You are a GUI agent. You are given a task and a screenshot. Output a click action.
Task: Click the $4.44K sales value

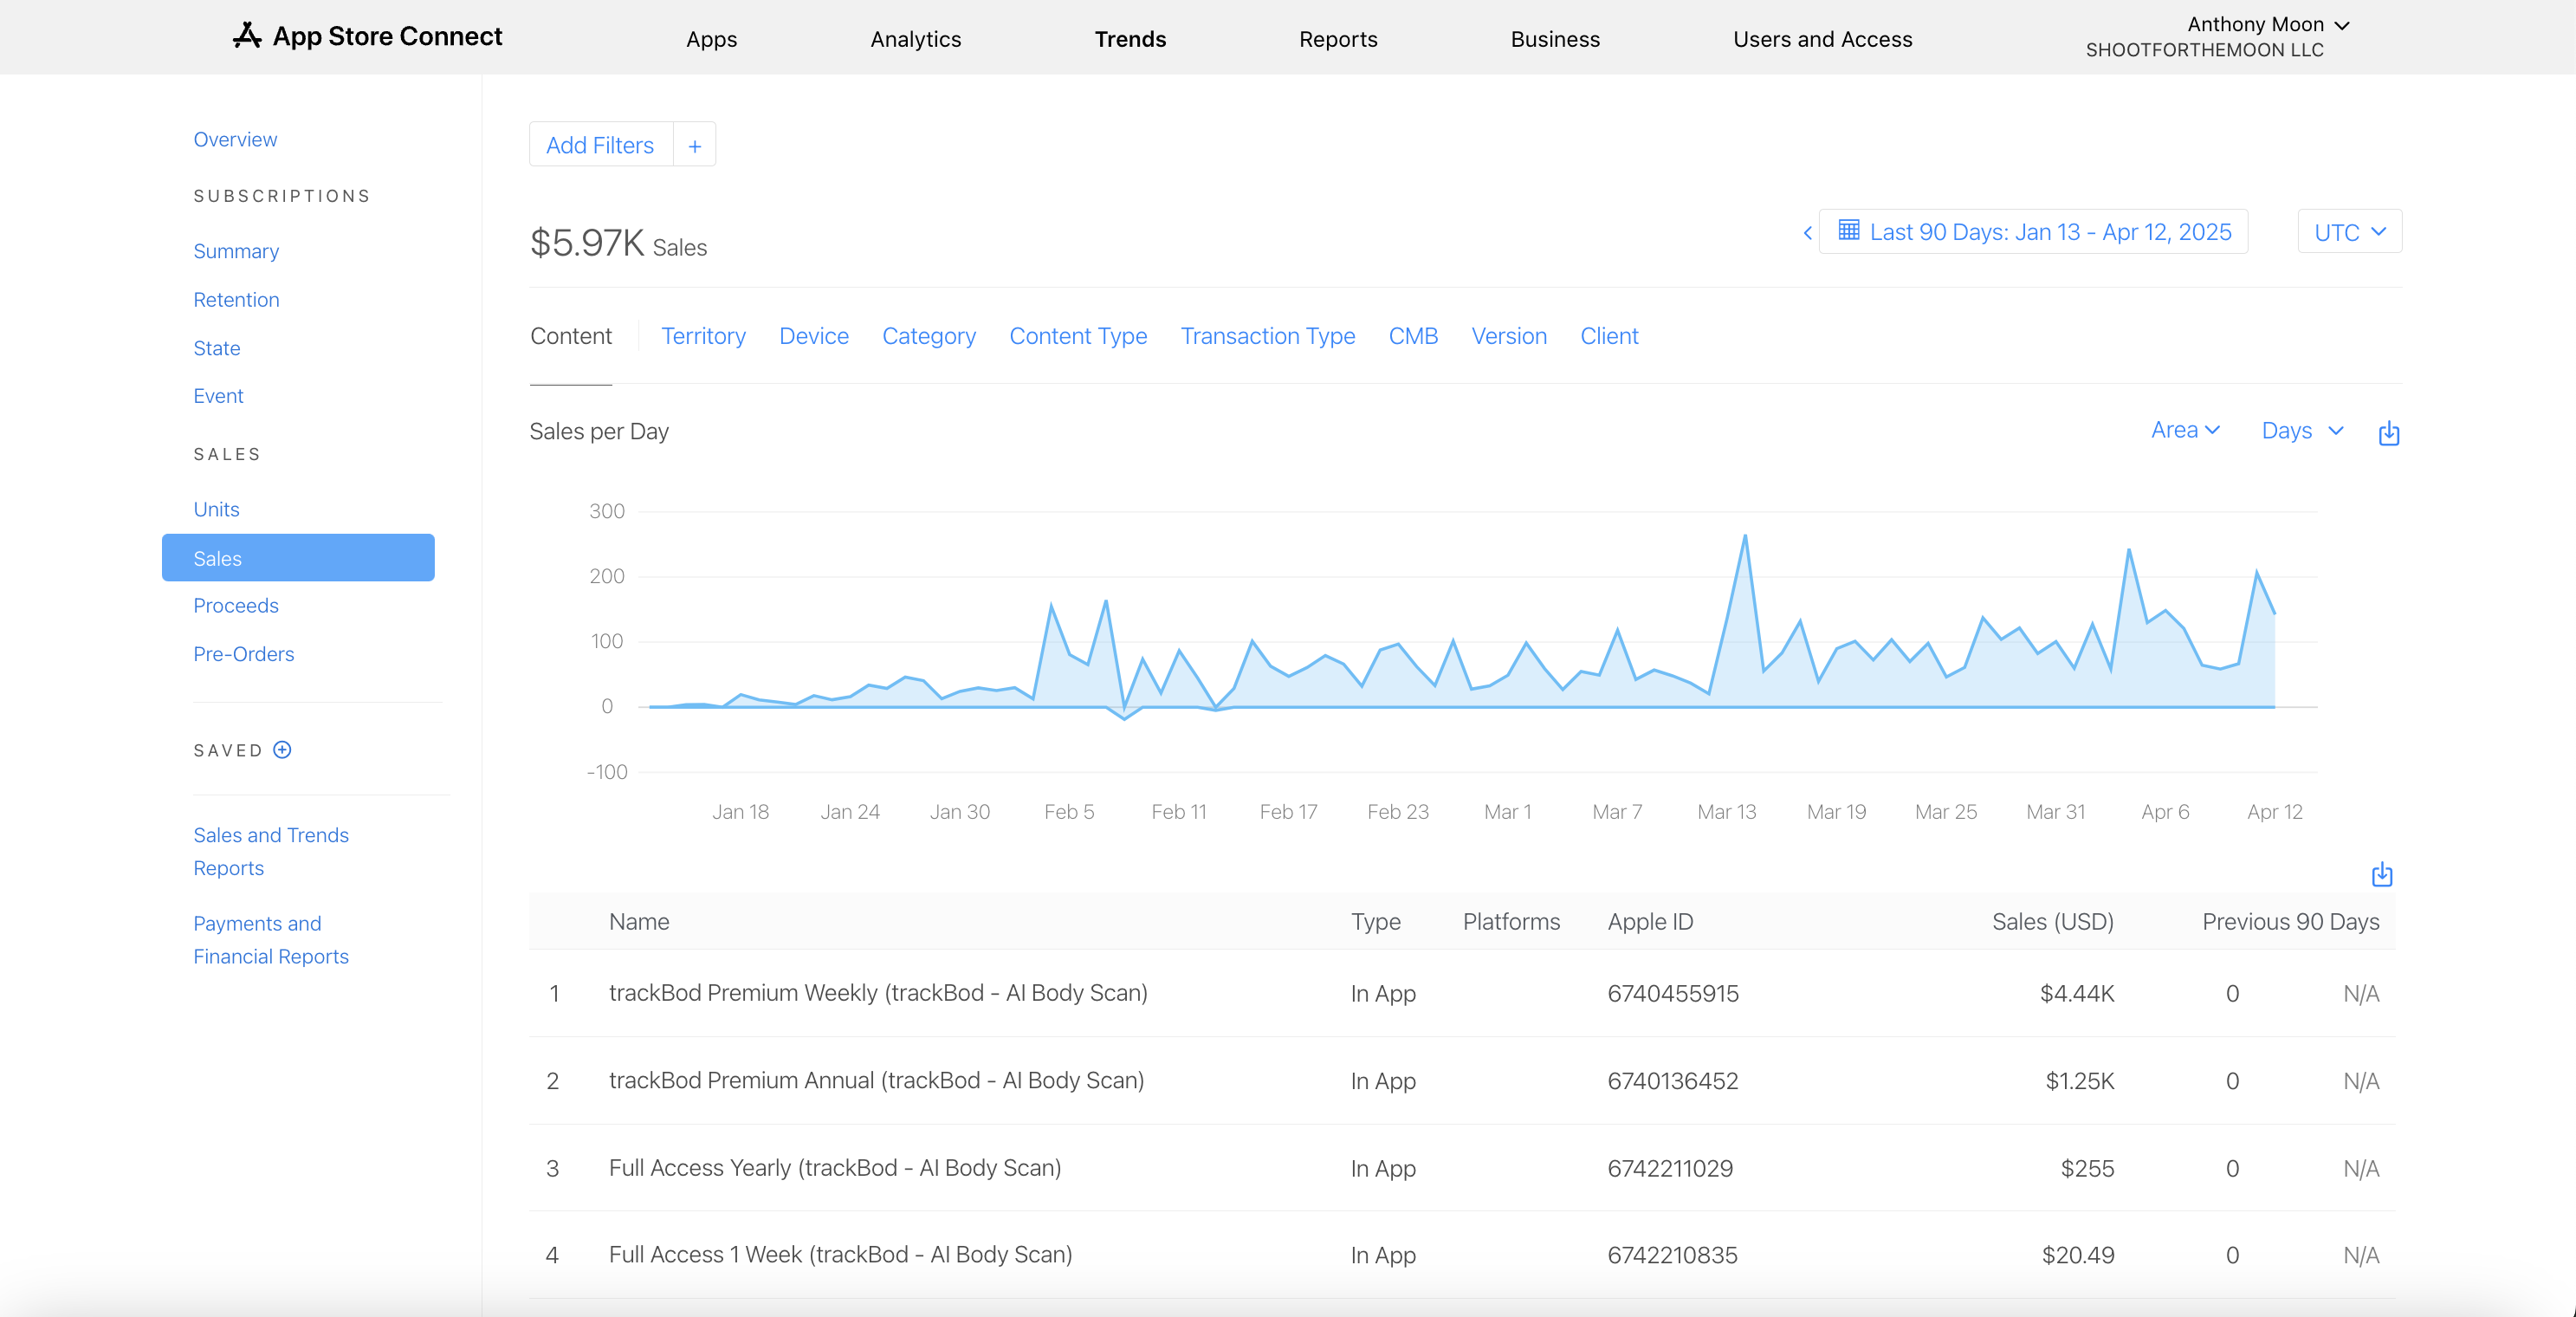click(2077, 994)
